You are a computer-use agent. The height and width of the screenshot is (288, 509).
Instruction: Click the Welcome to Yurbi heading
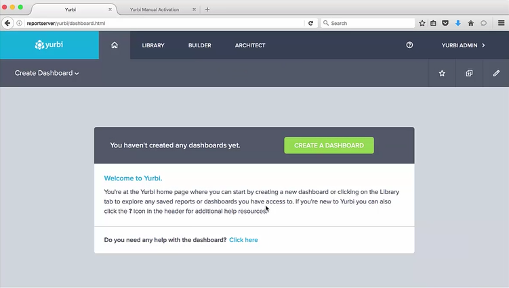(x=133, y=178)
